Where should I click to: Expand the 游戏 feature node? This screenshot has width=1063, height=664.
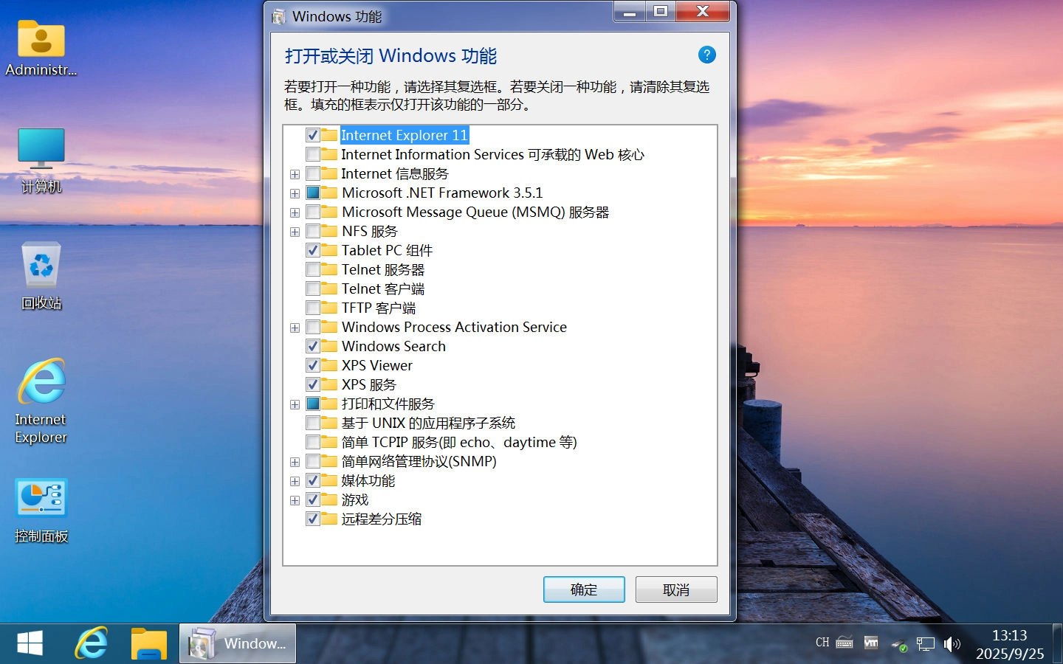pyautogui.click(x=295, y=499)
